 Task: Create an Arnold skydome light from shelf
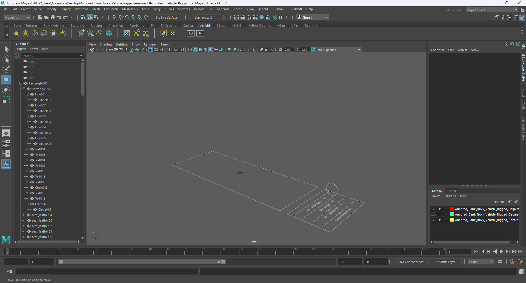(44, 33)
